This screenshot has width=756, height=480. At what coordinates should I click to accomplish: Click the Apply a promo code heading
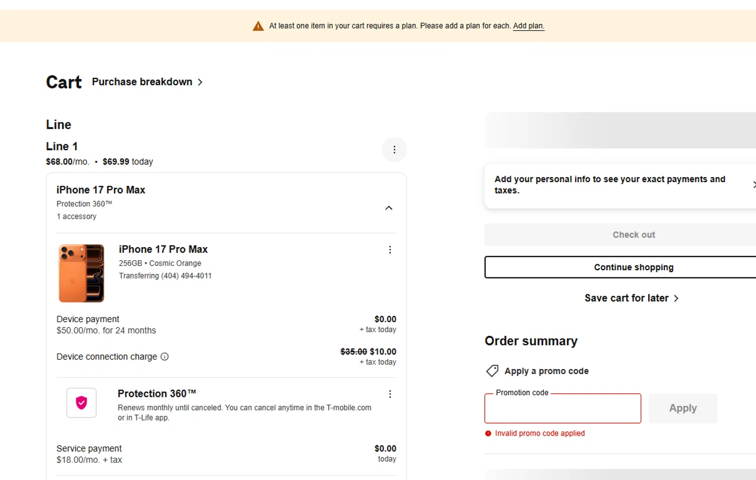546,371
